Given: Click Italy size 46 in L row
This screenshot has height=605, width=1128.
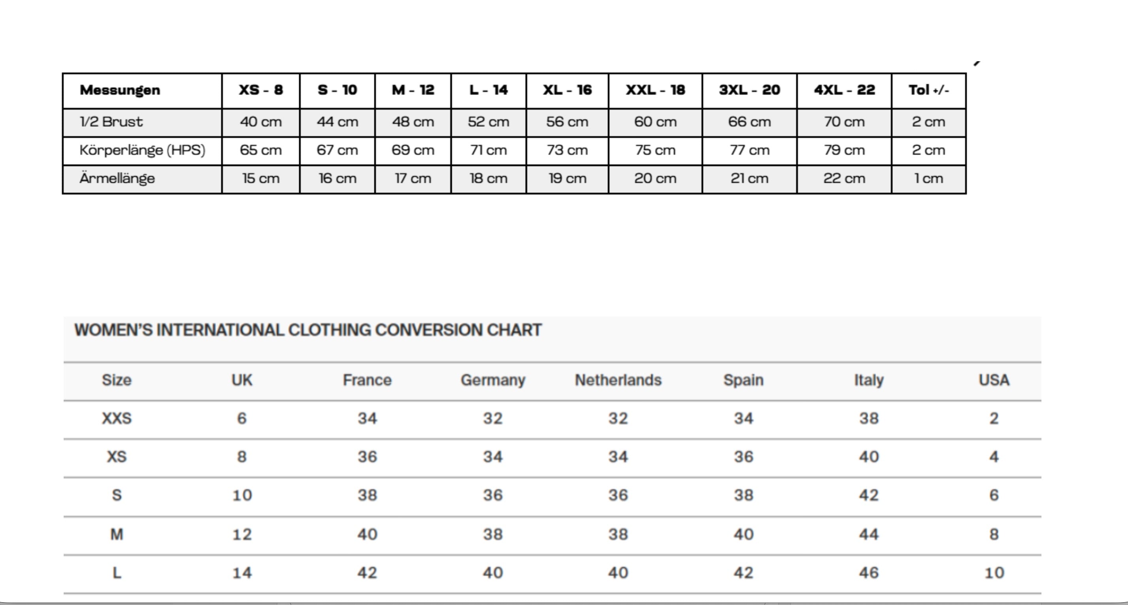Looking at the screenshot, I should point(869,573).
